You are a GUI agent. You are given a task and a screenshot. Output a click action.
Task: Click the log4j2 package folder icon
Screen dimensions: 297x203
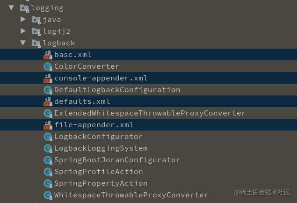[36, 31]
